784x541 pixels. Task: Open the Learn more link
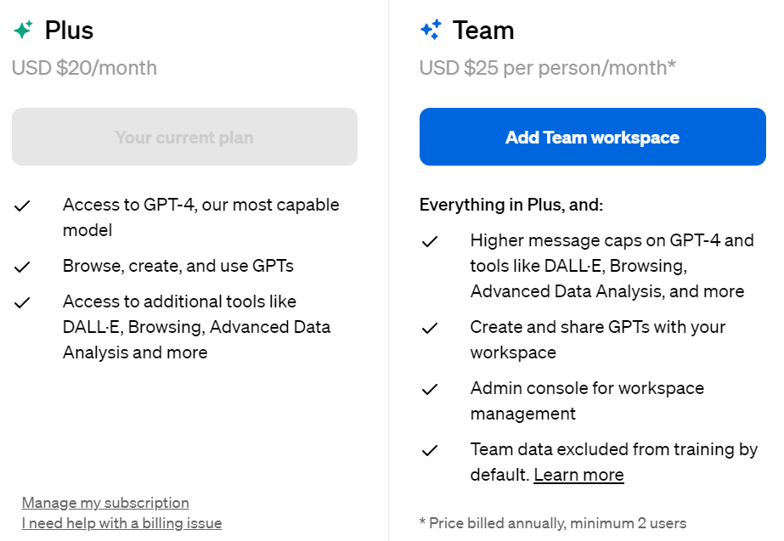[578, 475]
